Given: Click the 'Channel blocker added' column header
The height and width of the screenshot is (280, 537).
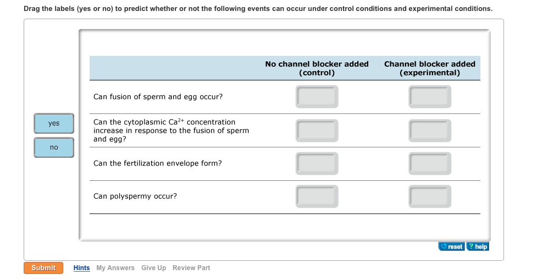Looking at the screenshot, I should click(x=430, y=68).
